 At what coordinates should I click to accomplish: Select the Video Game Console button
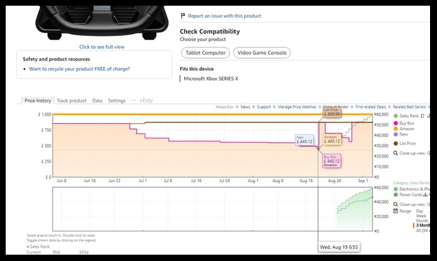pyautogui.click(x=262, y=52)
